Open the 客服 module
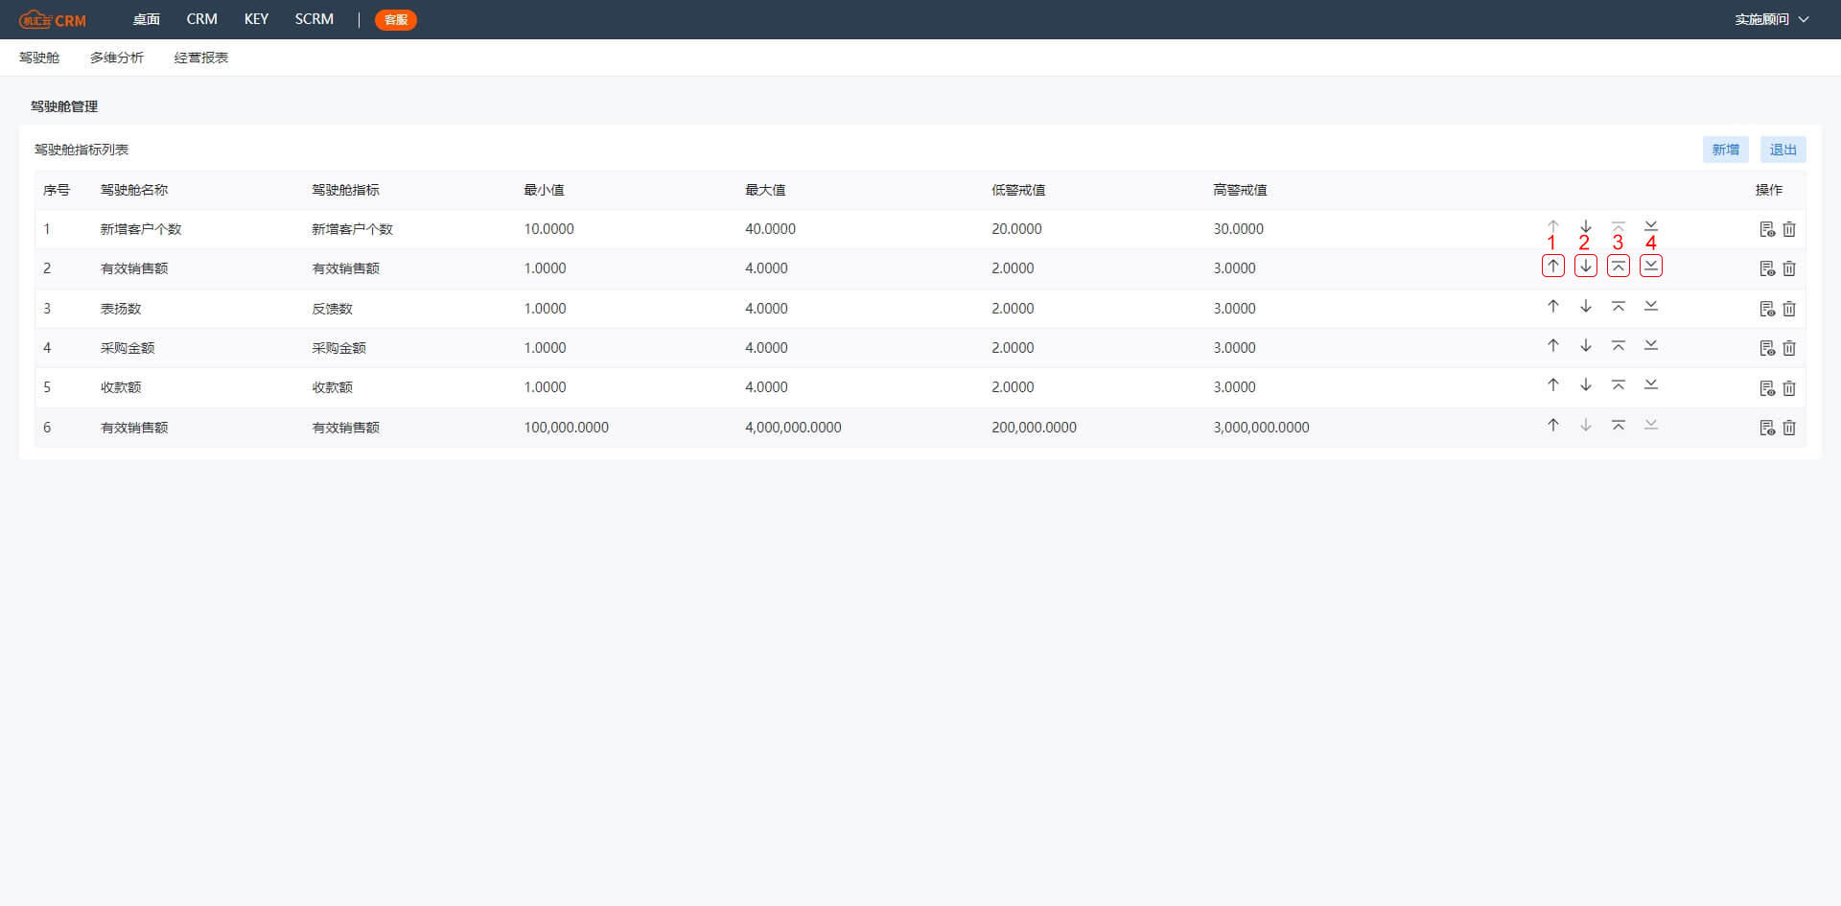The image size is (1841, 906). pos(396,19)
